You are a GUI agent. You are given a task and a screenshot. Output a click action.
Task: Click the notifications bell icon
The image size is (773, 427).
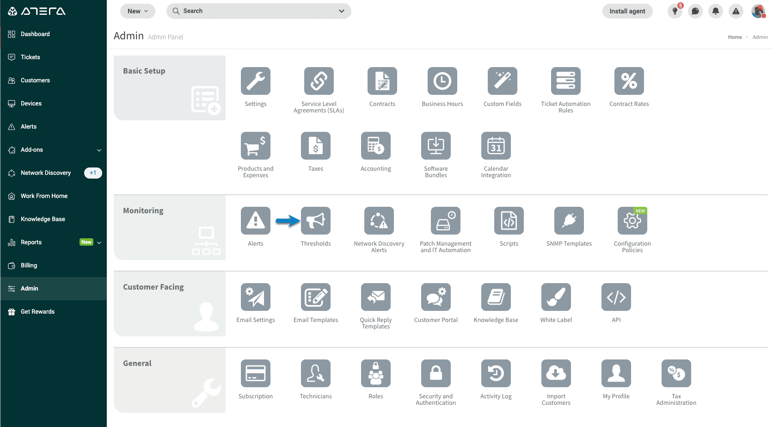716,11
